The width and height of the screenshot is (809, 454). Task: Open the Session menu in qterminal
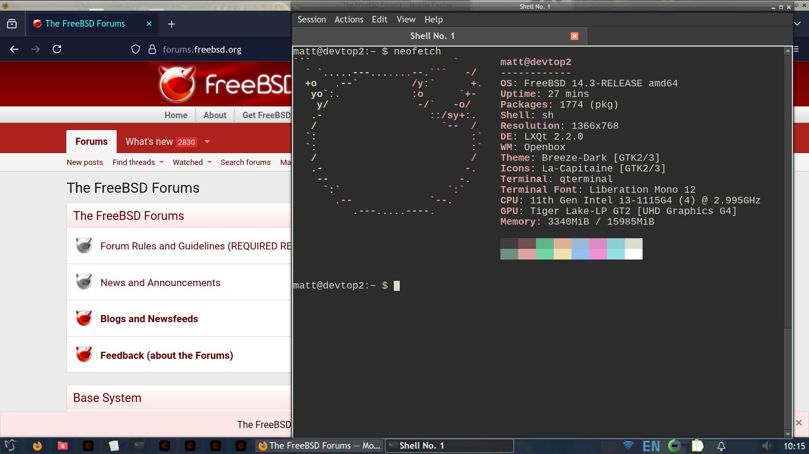[x=312, y=20]
